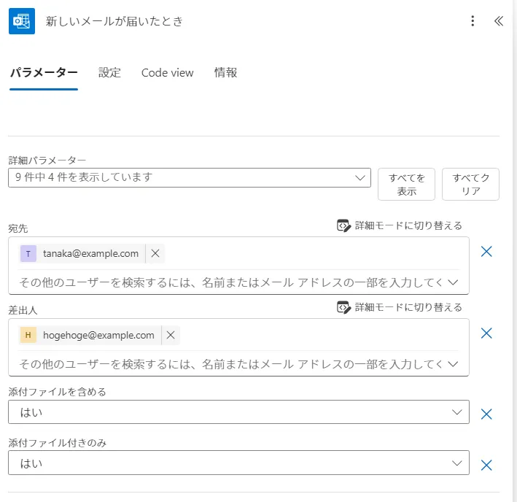Click the Outlook connector icon in header

[21, 21]
